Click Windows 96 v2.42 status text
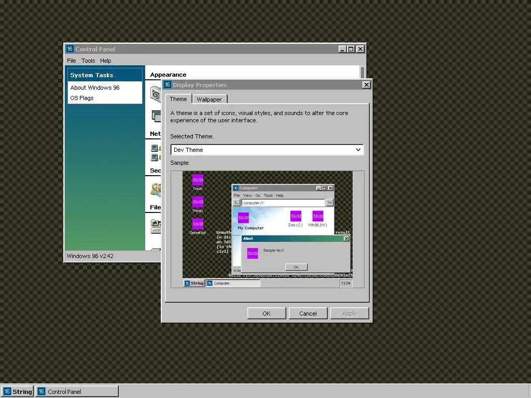This screenshot has width=531, height=398. coord(90,256)
